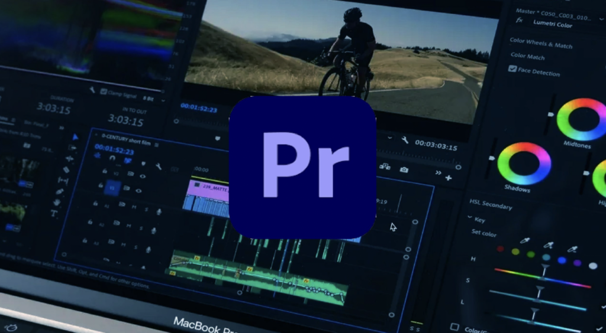Solo track A2 with its S button
Screen dimensions: 606x333
tap(141, 228)
